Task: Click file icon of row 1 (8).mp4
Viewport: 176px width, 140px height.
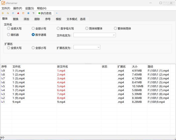Action: pos(2,94)
